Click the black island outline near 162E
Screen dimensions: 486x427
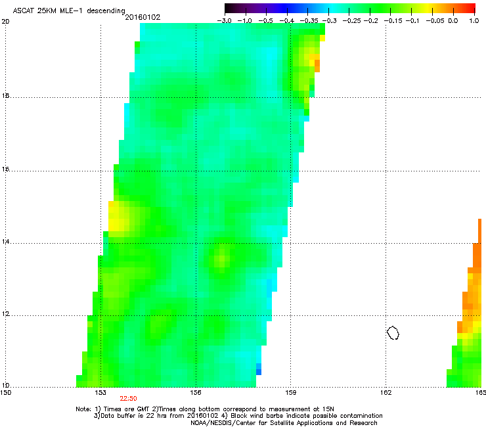click(x=393, y=332)
